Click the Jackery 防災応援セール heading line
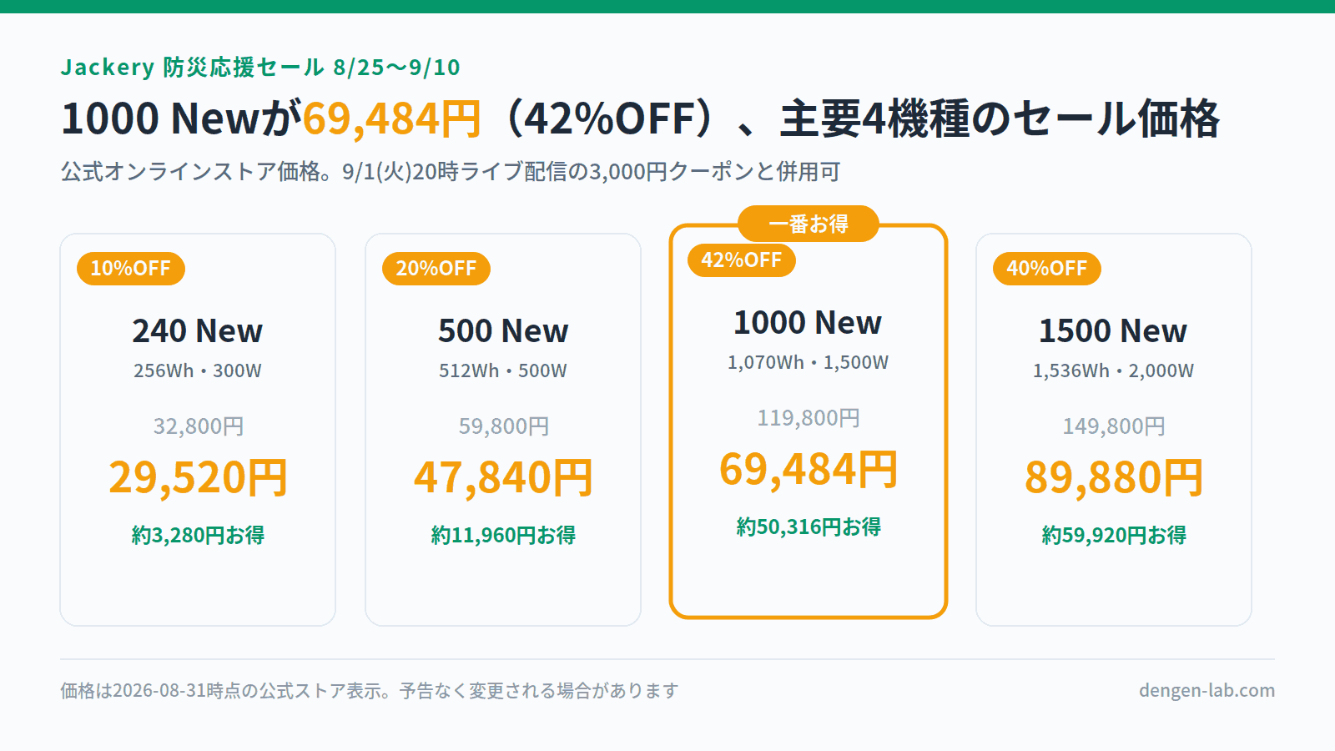Image resolution: width=1335 pixels, height=751 pixels. click(x=260, y=67)
